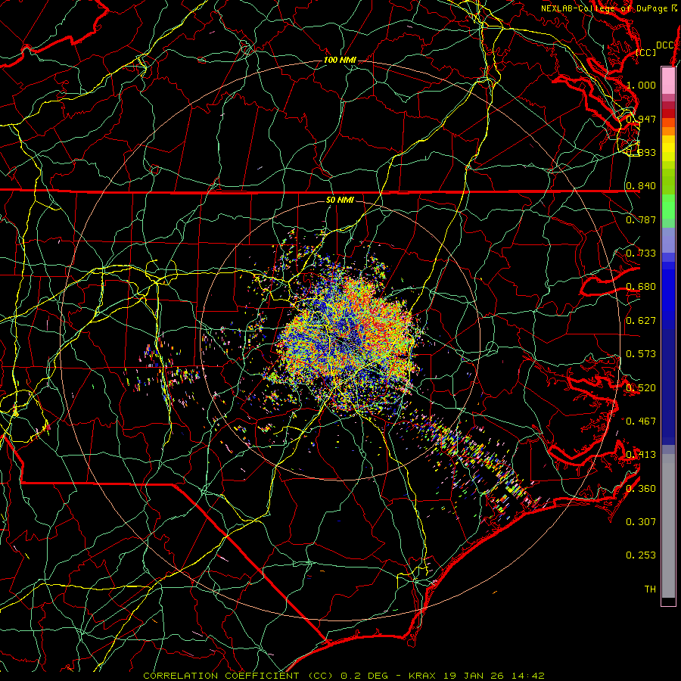Click the DCC product label

(665, 45)
